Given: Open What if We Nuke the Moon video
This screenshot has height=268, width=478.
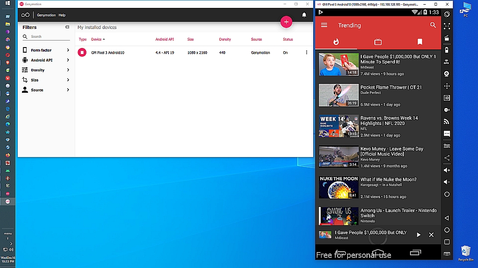Looking at the screenshot, I should coord(378,188).
